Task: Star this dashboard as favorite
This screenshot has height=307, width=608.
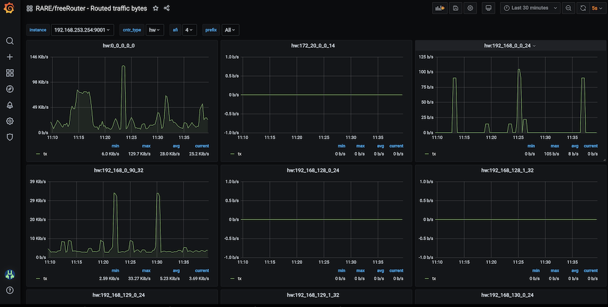Action: (x=155, y=8)
